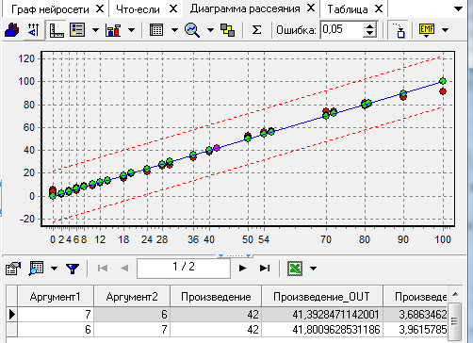Open dropdown next to table grid icon
473x343 pixels.
(174, 30)
